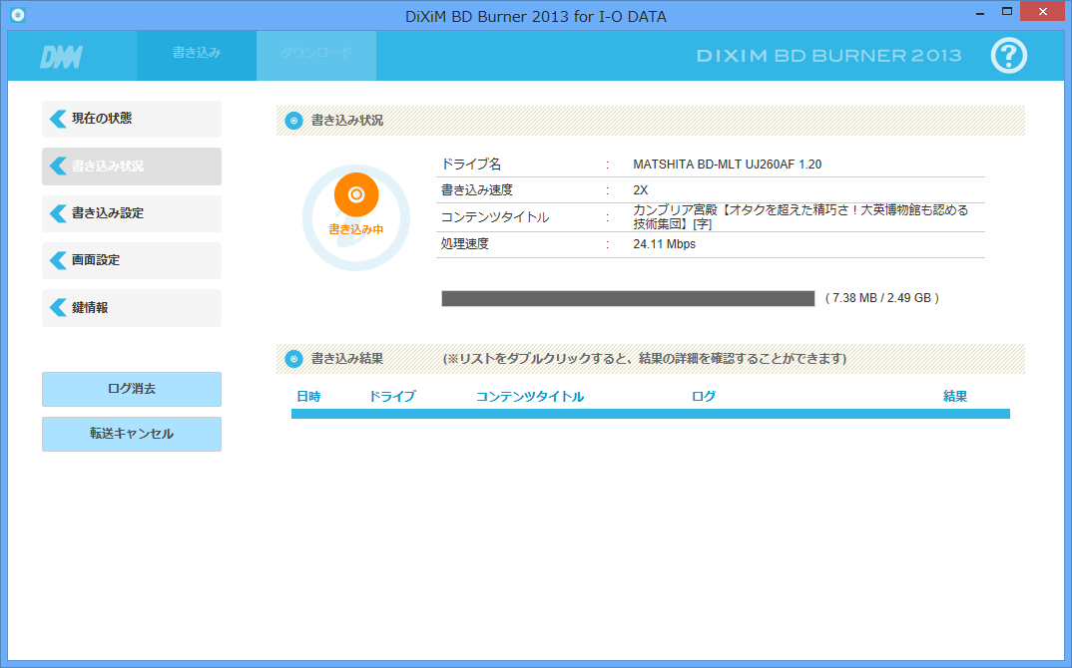1072x668 pixels.
Task: Click the arrow icon on 現在の状態
Action: 58,119
